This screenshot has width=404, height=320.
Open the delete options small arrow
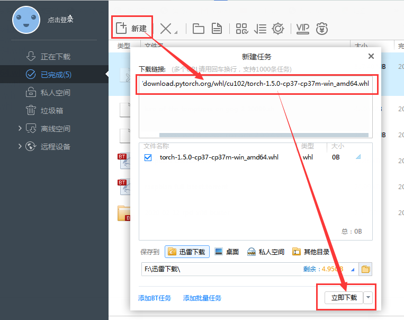click(176, 32)
